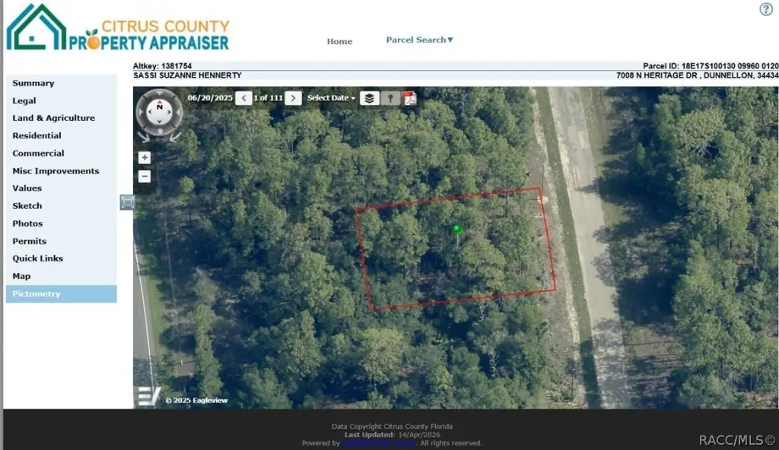Click the help question mark icon

(x=766, y=9)
